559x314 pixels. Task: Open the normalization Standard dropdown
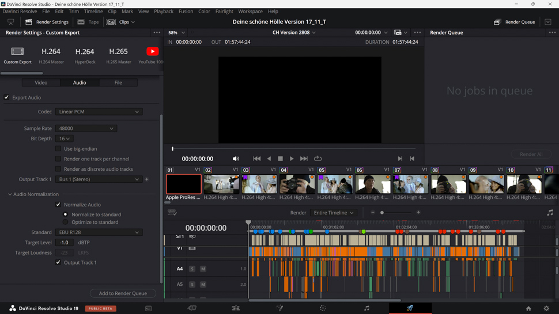tap(99, 232)
